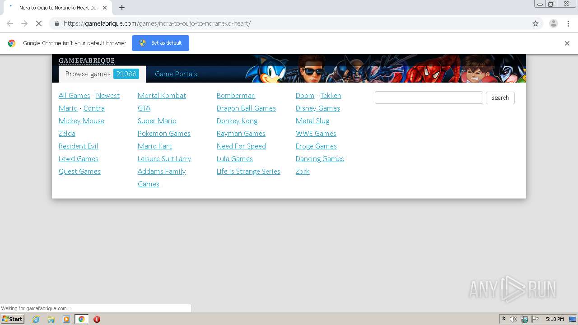Open Addams Family Games link
The width and height of the screenshot is (578, 325).
(x=162, y=178)
